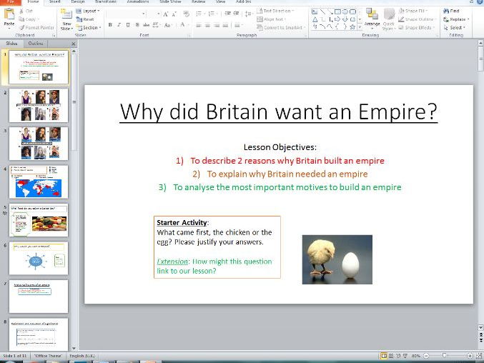
Task: Select the Isosceles Triangle shape
Action: tap(315, 19)
